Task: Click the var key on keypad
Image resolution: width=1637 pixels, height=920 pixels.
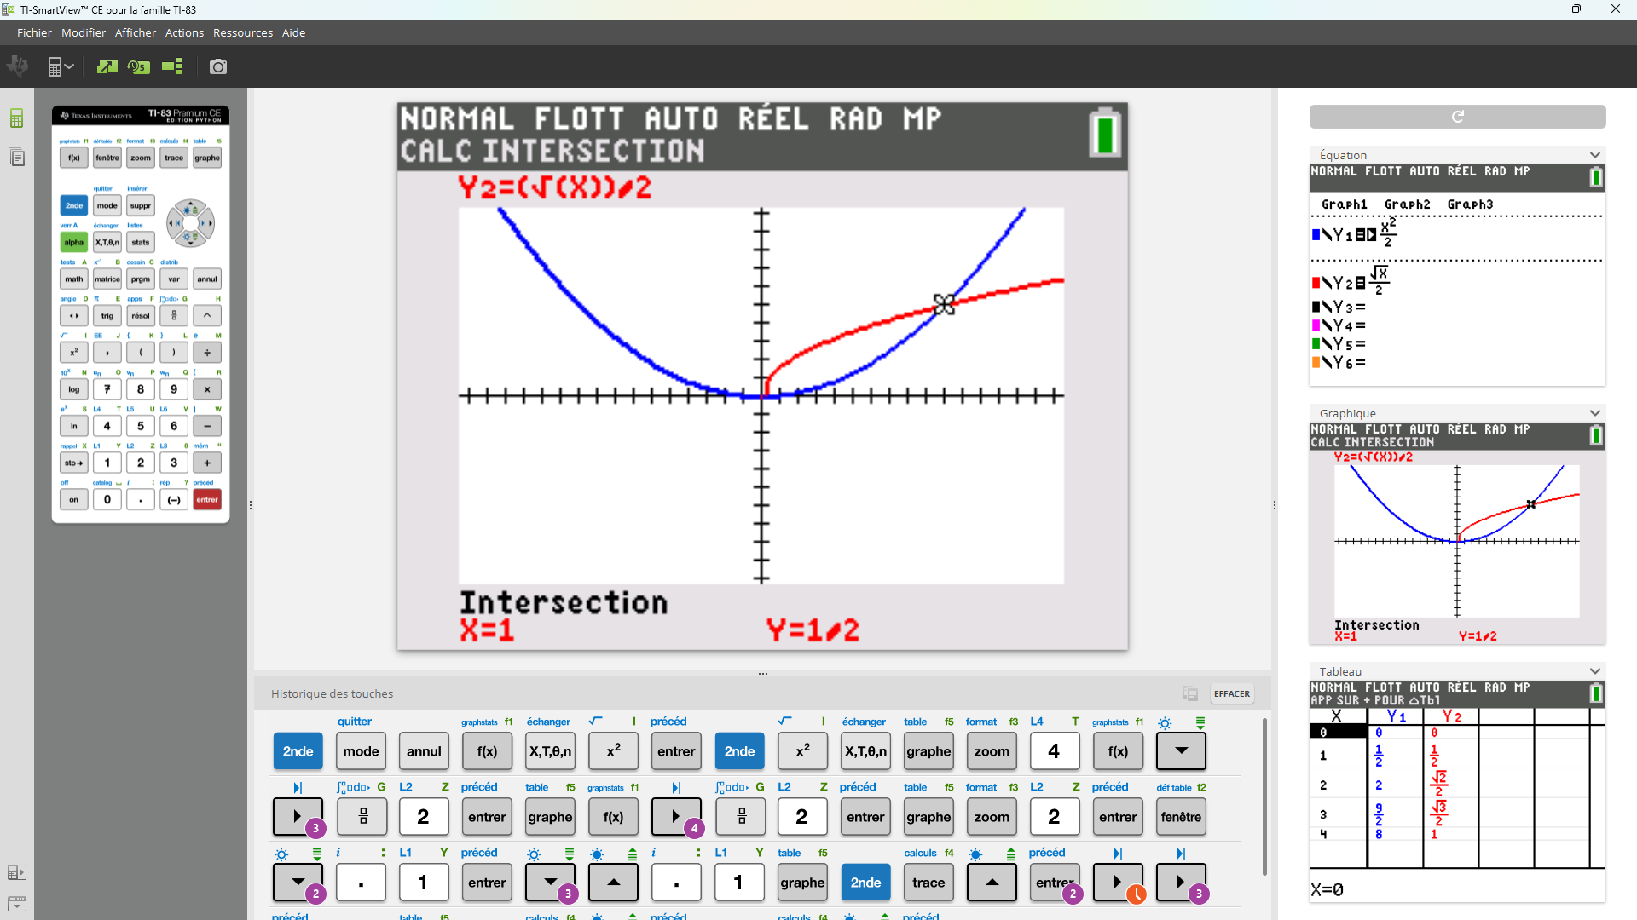Action: tap(174, 279)
